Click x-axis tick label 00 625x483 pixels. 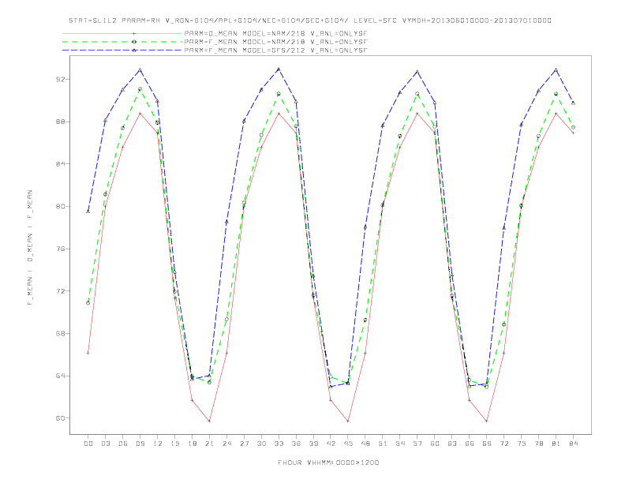[88, 444]
